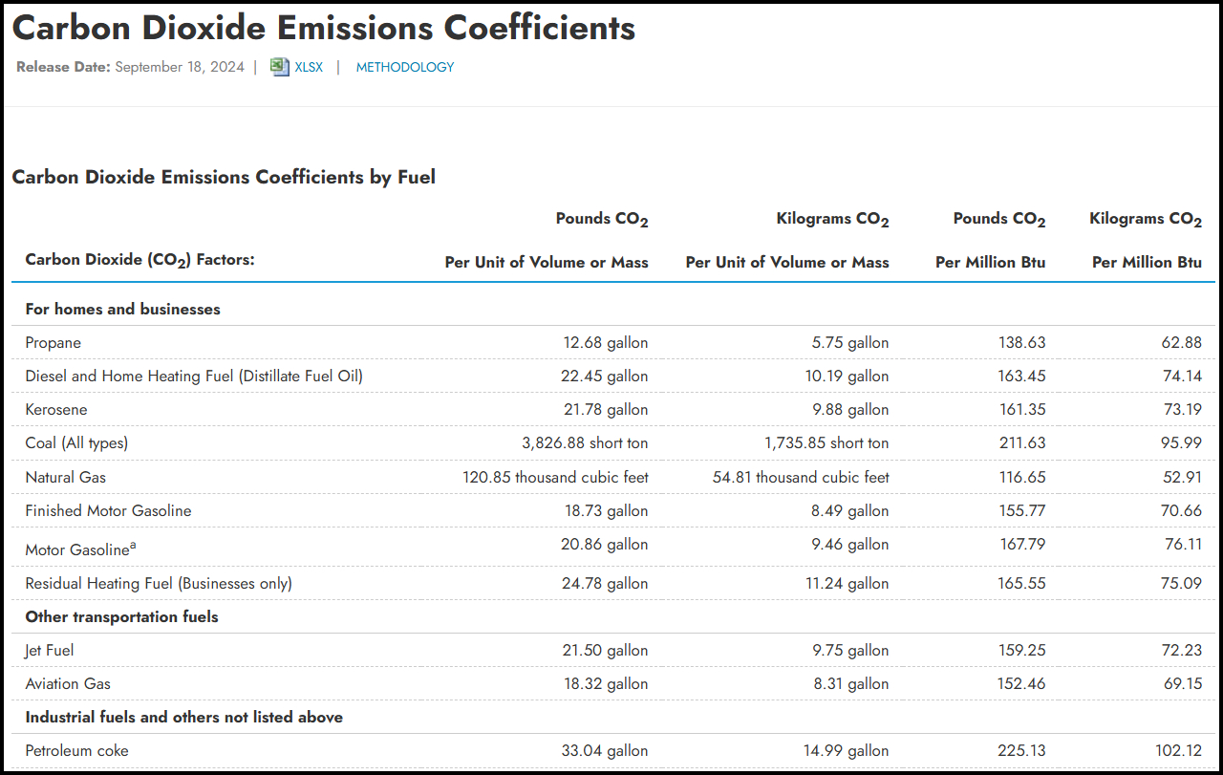Select the Propane row label

coord(54,343)
